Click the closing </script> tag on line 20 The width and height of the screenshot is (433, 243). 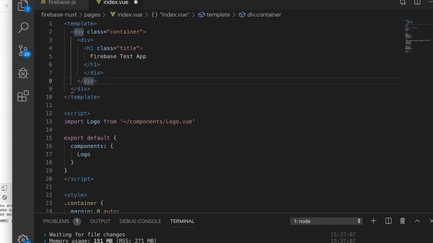pyautogui.click(x=78, y=179)
